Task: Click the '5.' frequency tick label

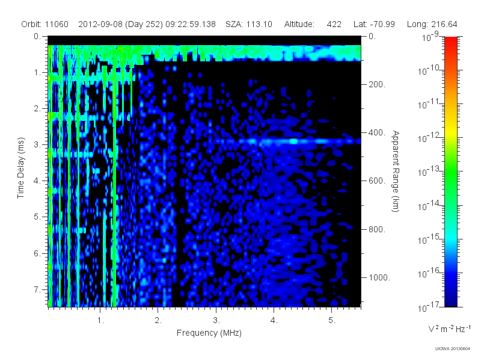Action: pos(332,321)
